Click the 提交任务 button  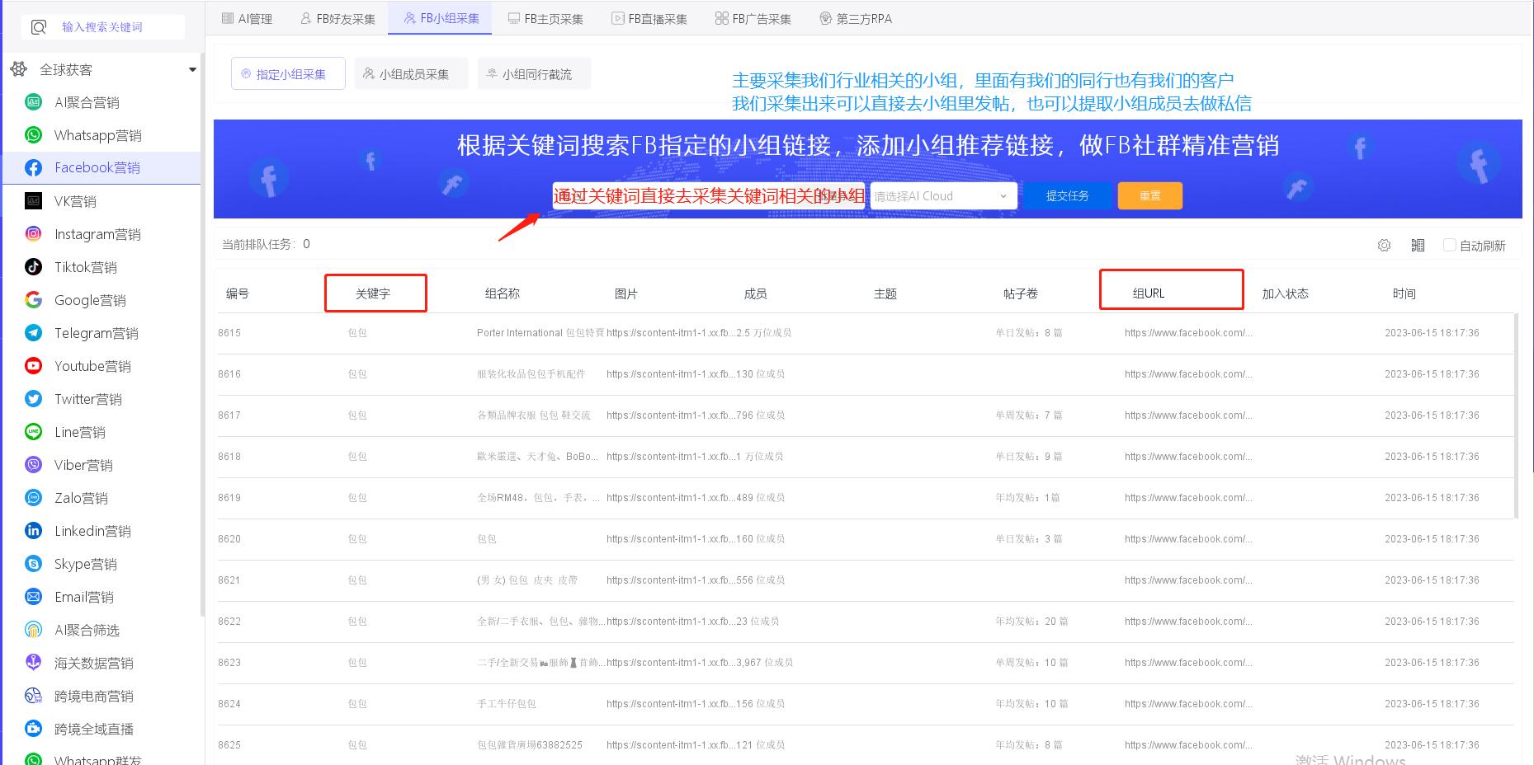[1068, 195]
